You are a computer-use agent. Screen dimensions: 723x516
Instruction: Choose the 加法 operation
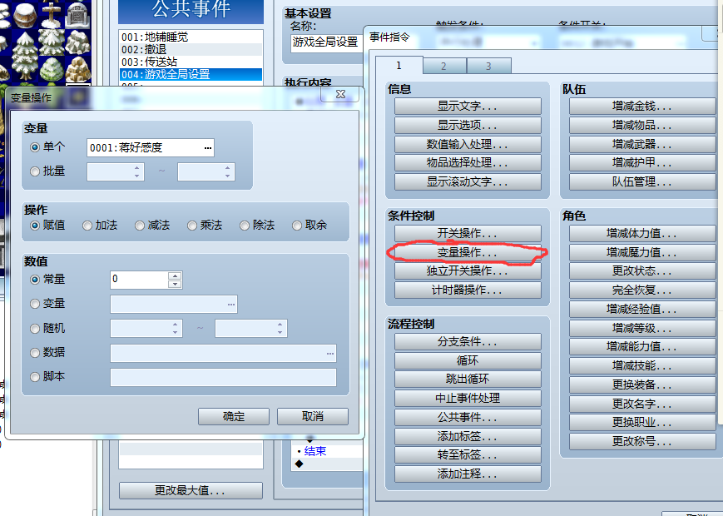[87, 226]
